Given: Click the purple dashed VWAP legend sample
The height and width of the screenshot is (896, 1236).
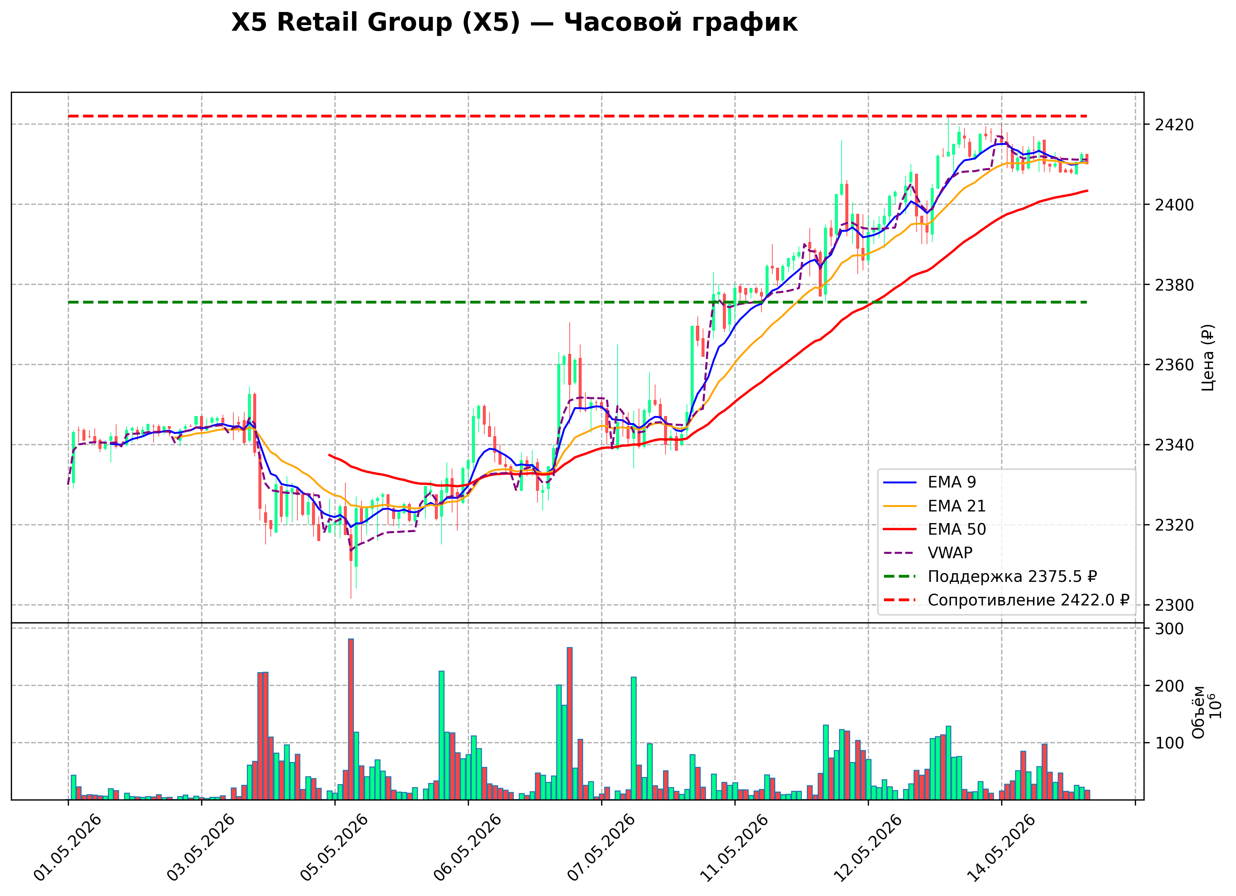Looking at the screenshot, I should tap(900, 553).
